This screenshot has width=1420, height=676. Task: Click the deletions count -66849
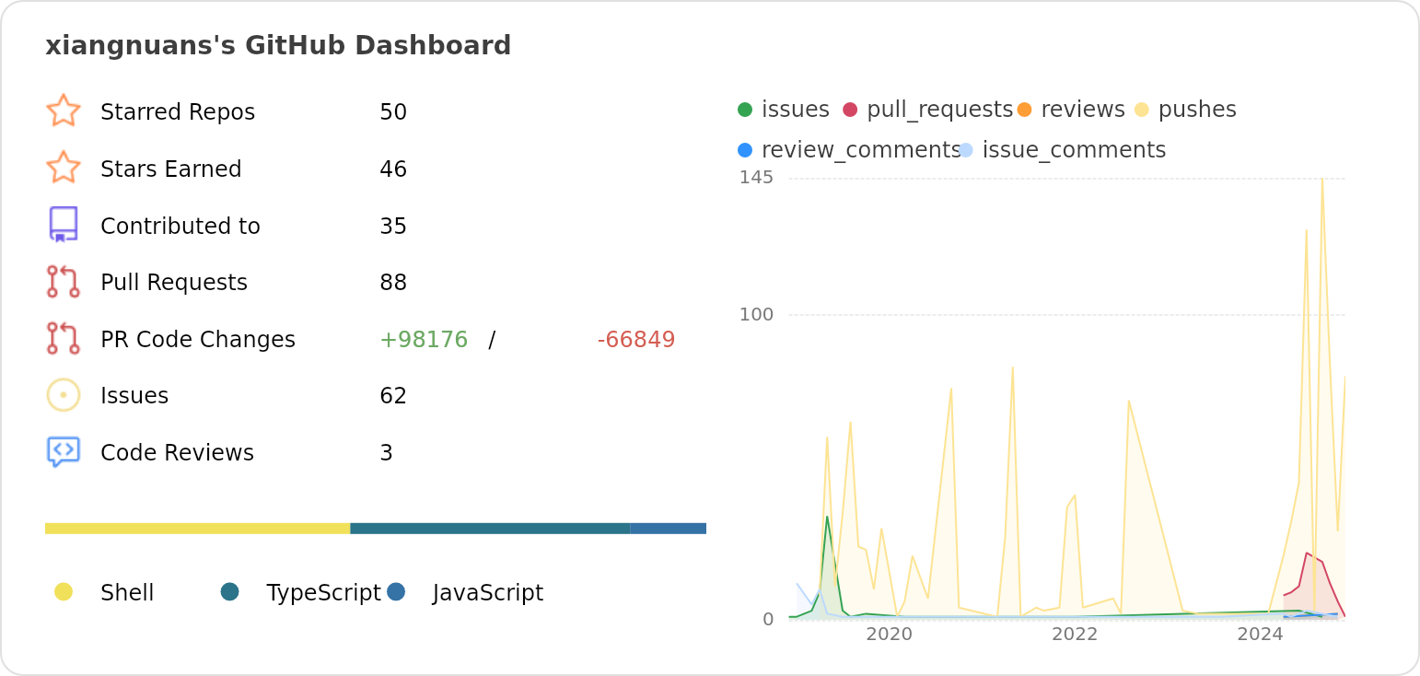pyautogui.click(x=636, y=340)
